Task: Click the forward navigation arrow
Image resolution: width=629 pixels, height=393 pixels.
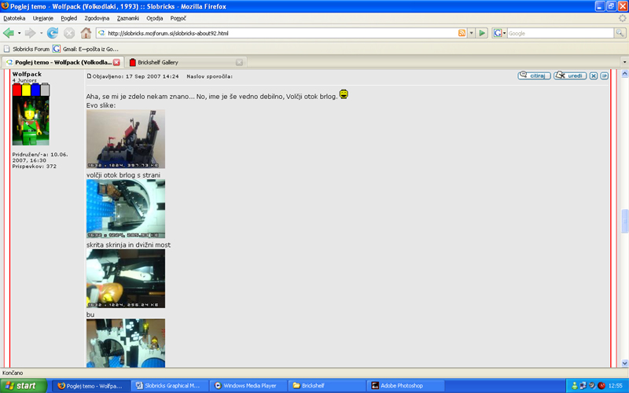Action: [30, 33]
